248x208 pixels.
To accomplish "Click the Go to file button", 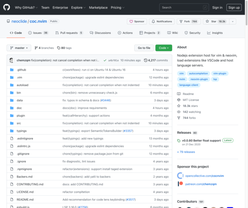I will point(144,48).
